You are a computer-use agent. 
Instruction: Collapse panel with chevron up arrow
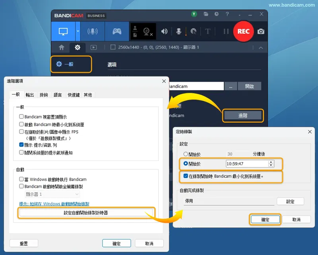[x=261, y=48]
